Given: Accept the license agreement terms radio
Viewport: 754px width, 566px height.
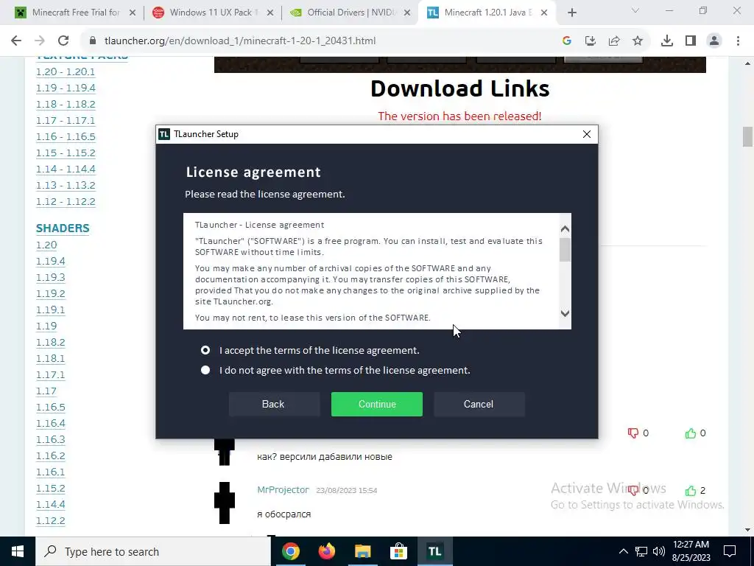Looking at the screenshot, I should [x=205, y=350].
